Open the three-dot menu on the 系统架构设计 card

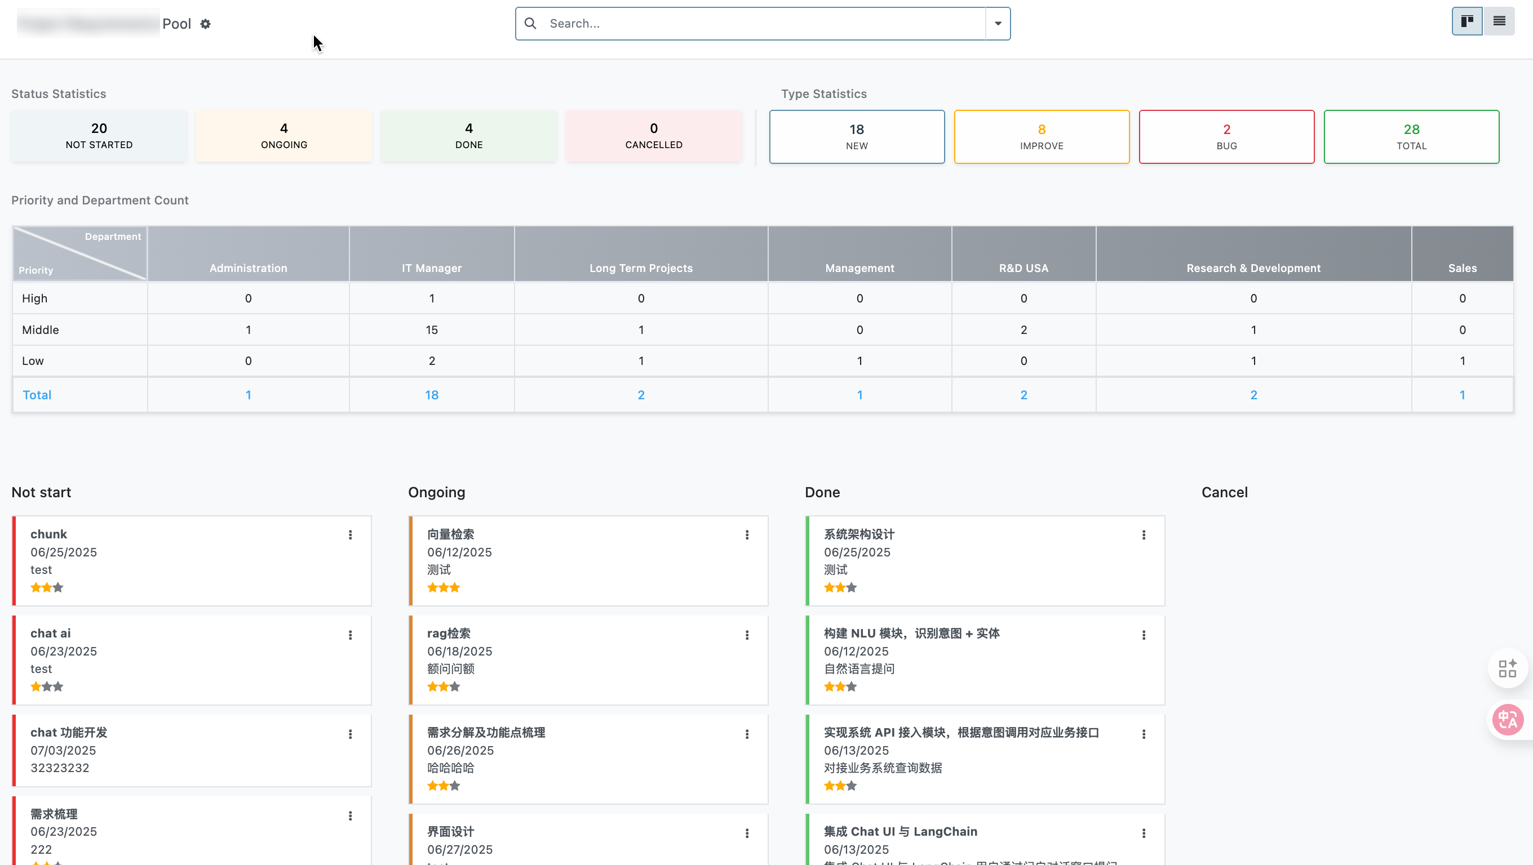click(1144, 535)
